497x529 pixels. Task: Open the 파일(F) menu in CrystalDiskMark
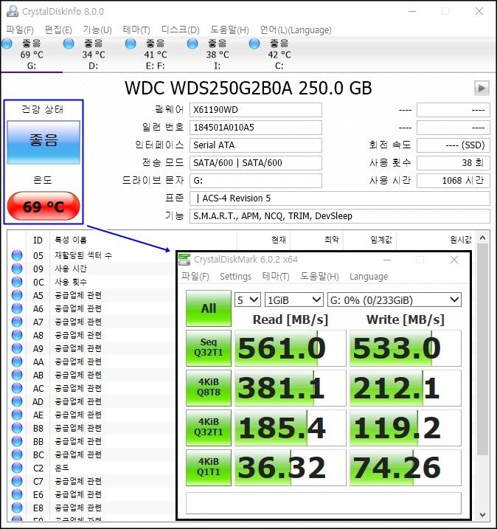195,277
